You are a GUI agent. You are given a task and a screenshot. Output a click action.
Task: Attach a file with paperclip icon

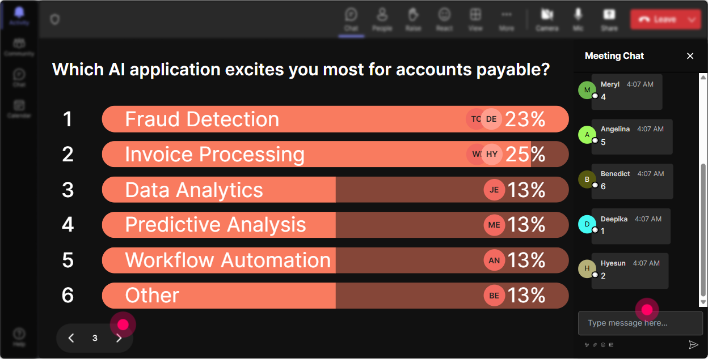click(595, 344)
